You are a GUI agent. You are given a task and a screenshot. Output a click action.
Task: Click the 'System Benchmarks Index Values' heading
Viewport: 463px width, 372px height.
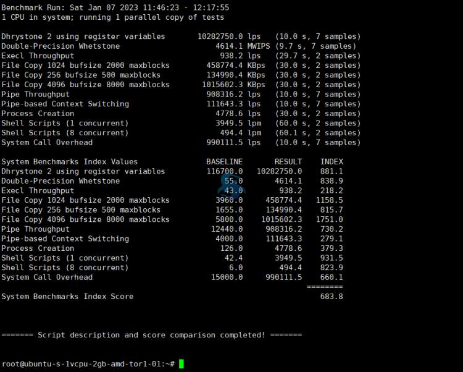(x=70, y=162)
